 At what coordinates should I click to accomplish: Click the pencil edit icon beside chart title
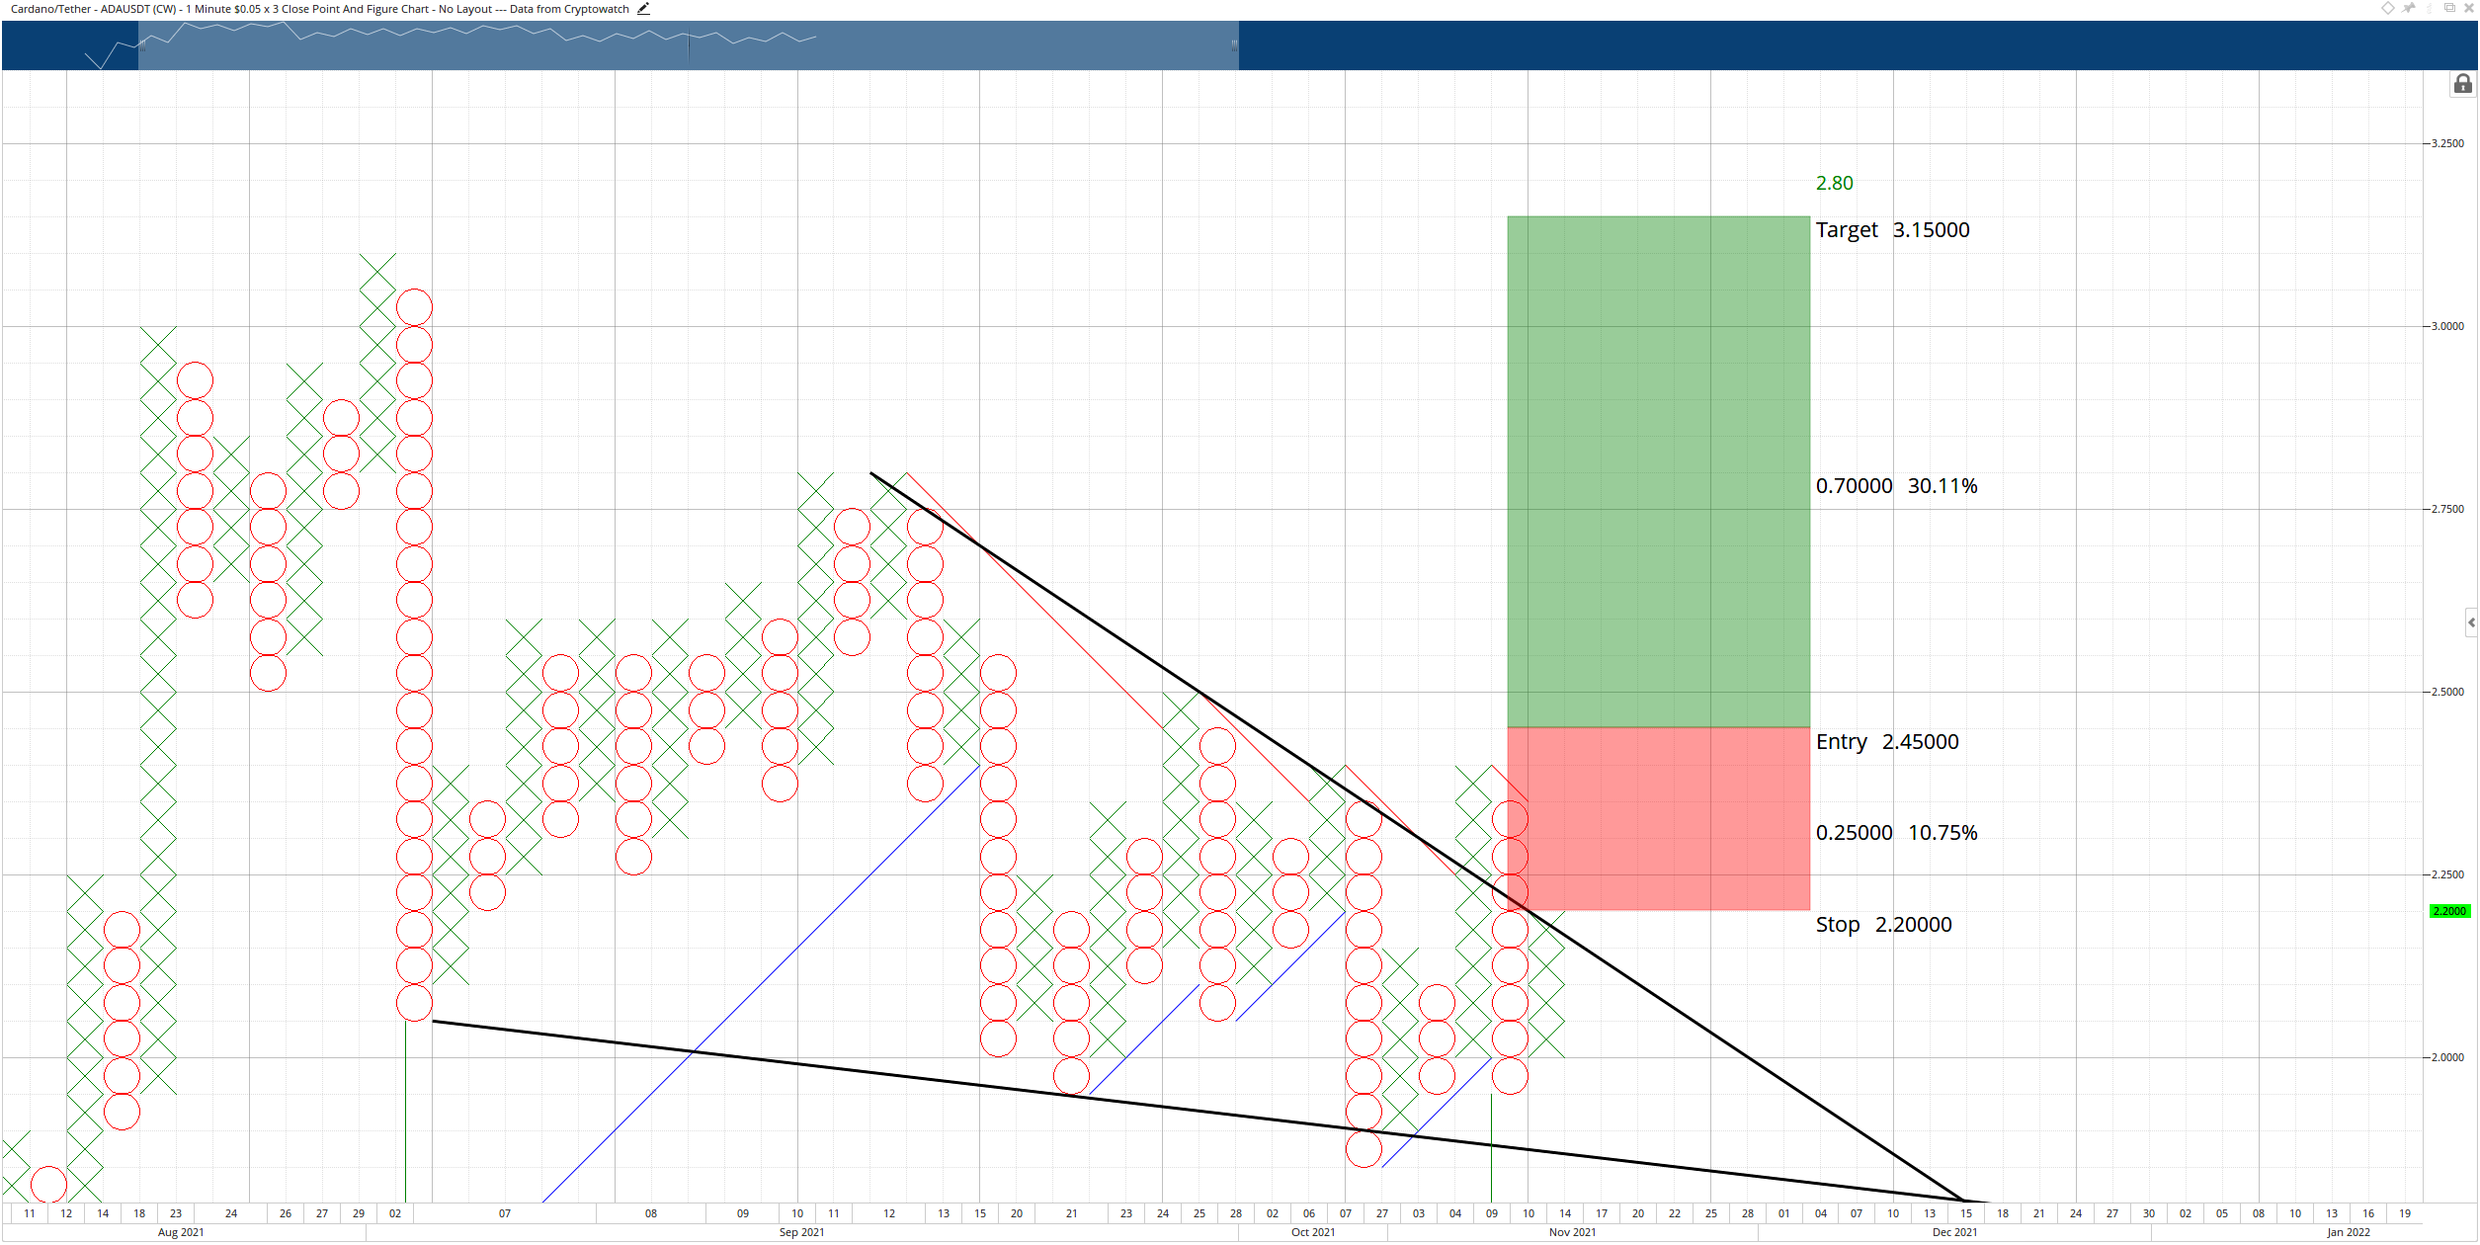tap(643, 9)
